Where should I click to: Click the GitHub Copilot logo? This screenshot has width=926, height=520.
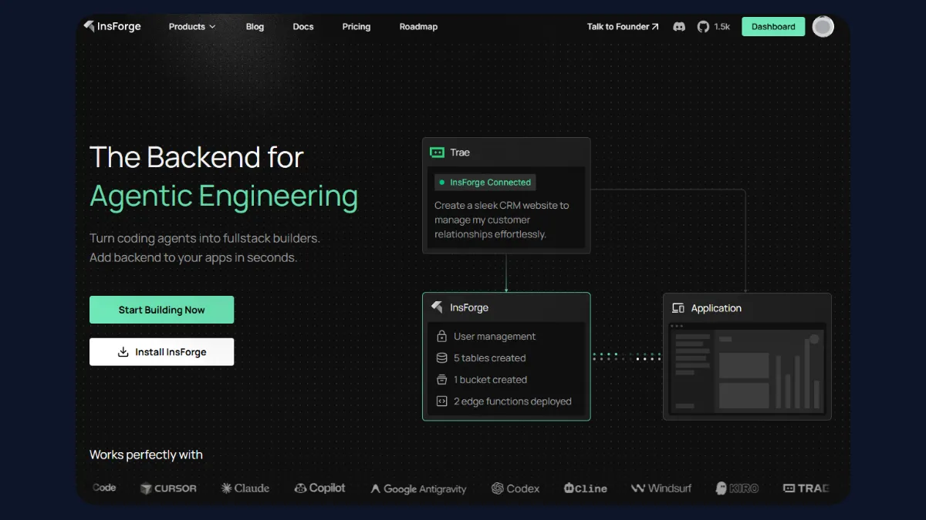(319, 488)
